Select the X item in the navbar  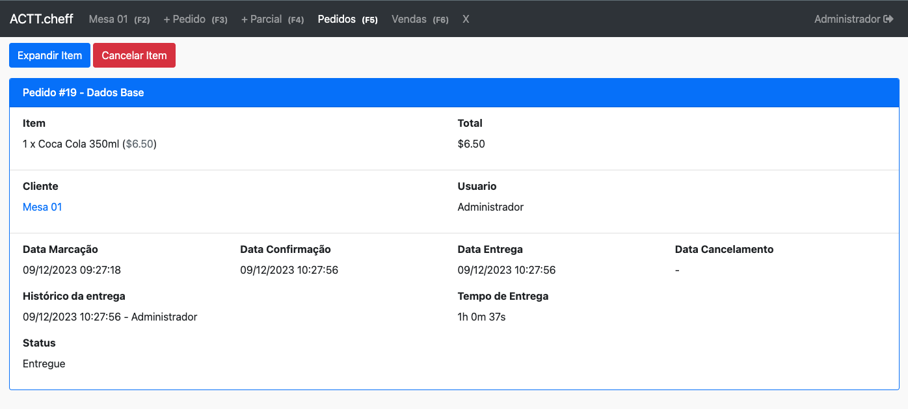point(466,19)
